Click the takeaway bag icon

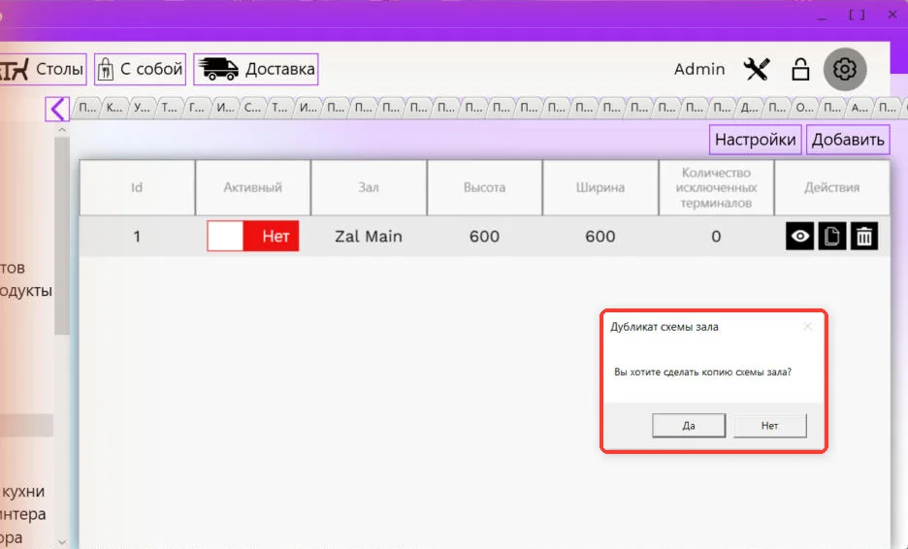coord(105,69)
